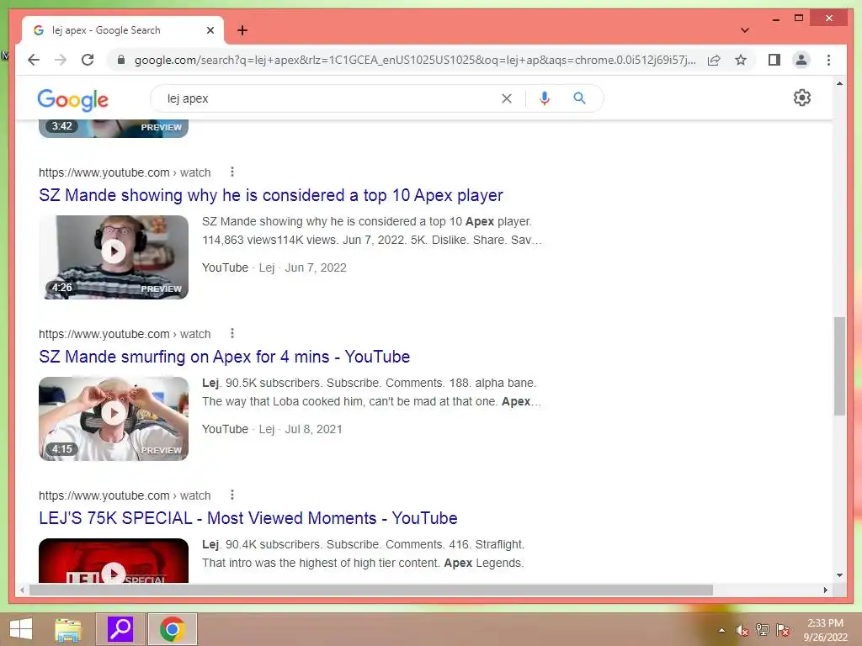Play the LEJ'S 75K SPECIAL red thumbnail
Viewport: 862px width, 646px height.
114,561
